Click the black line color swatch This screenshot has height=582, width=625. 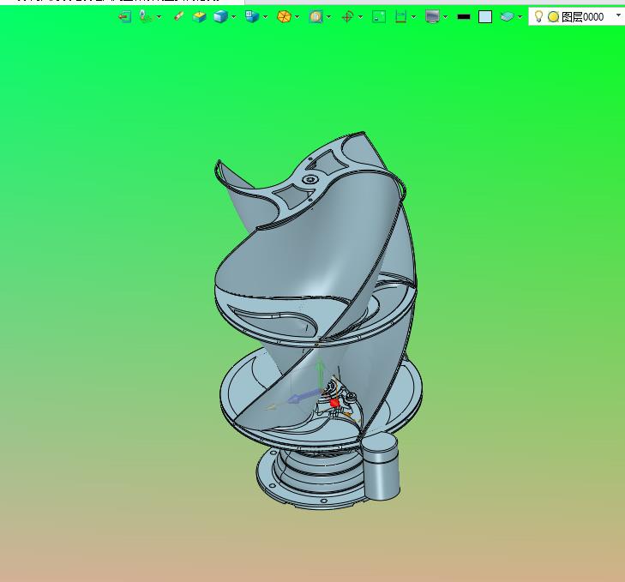(x=464, y=17)
